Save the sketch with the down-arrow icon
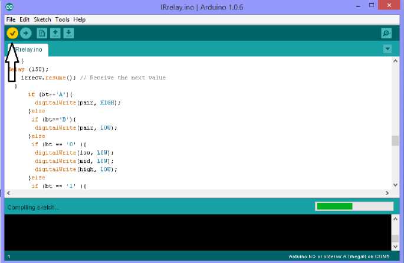The height and width of the screenshot is (263, 404). (x=68, y=33)
